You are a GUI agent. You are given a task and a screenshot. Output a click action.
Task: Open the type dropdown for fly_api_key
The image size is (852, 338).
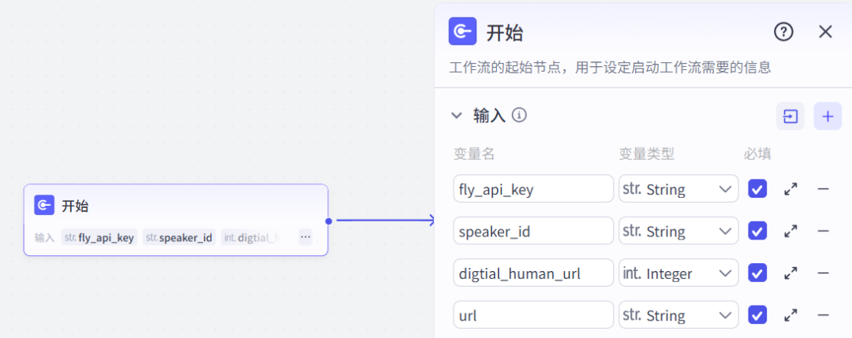(678, 189)
